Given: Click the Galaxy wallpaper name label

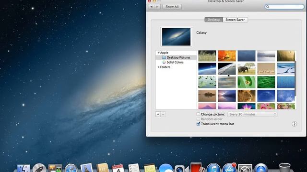Looking at the screenshot, I should (x=201, y=32).
